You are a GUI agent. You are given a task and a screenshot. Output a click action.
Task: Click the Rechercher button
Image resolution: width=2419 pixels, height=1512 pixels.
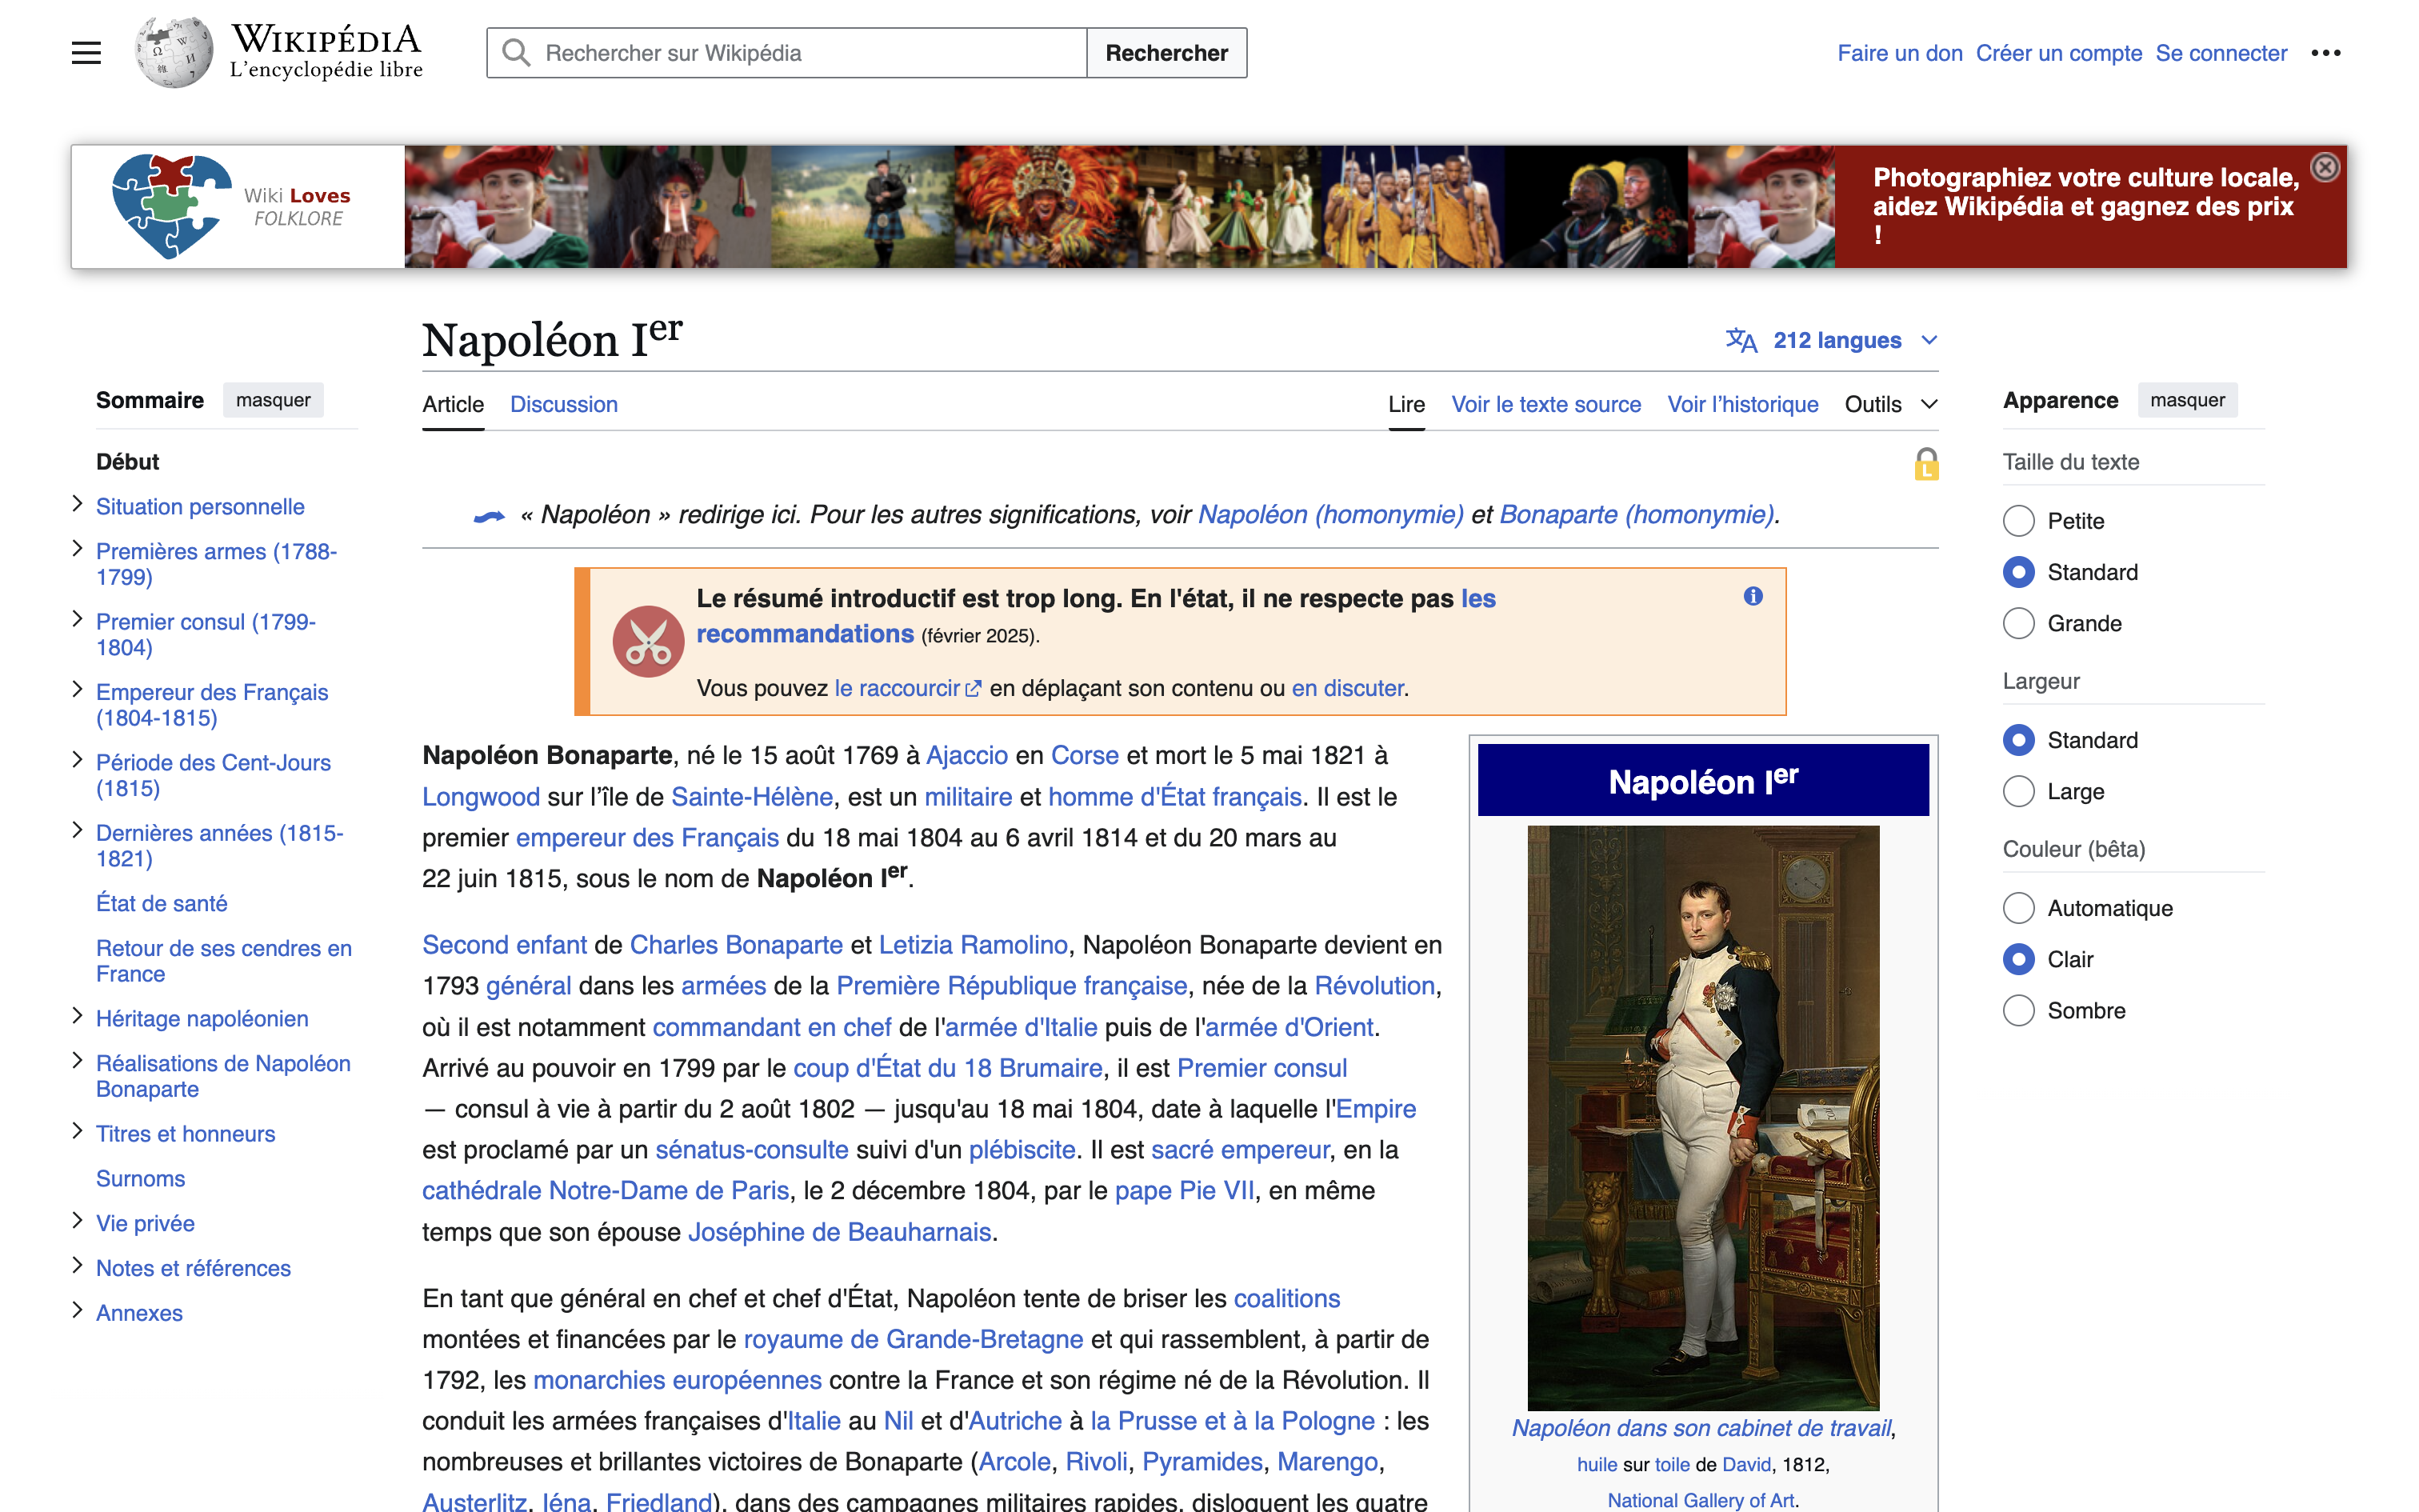click(1166, 53)
